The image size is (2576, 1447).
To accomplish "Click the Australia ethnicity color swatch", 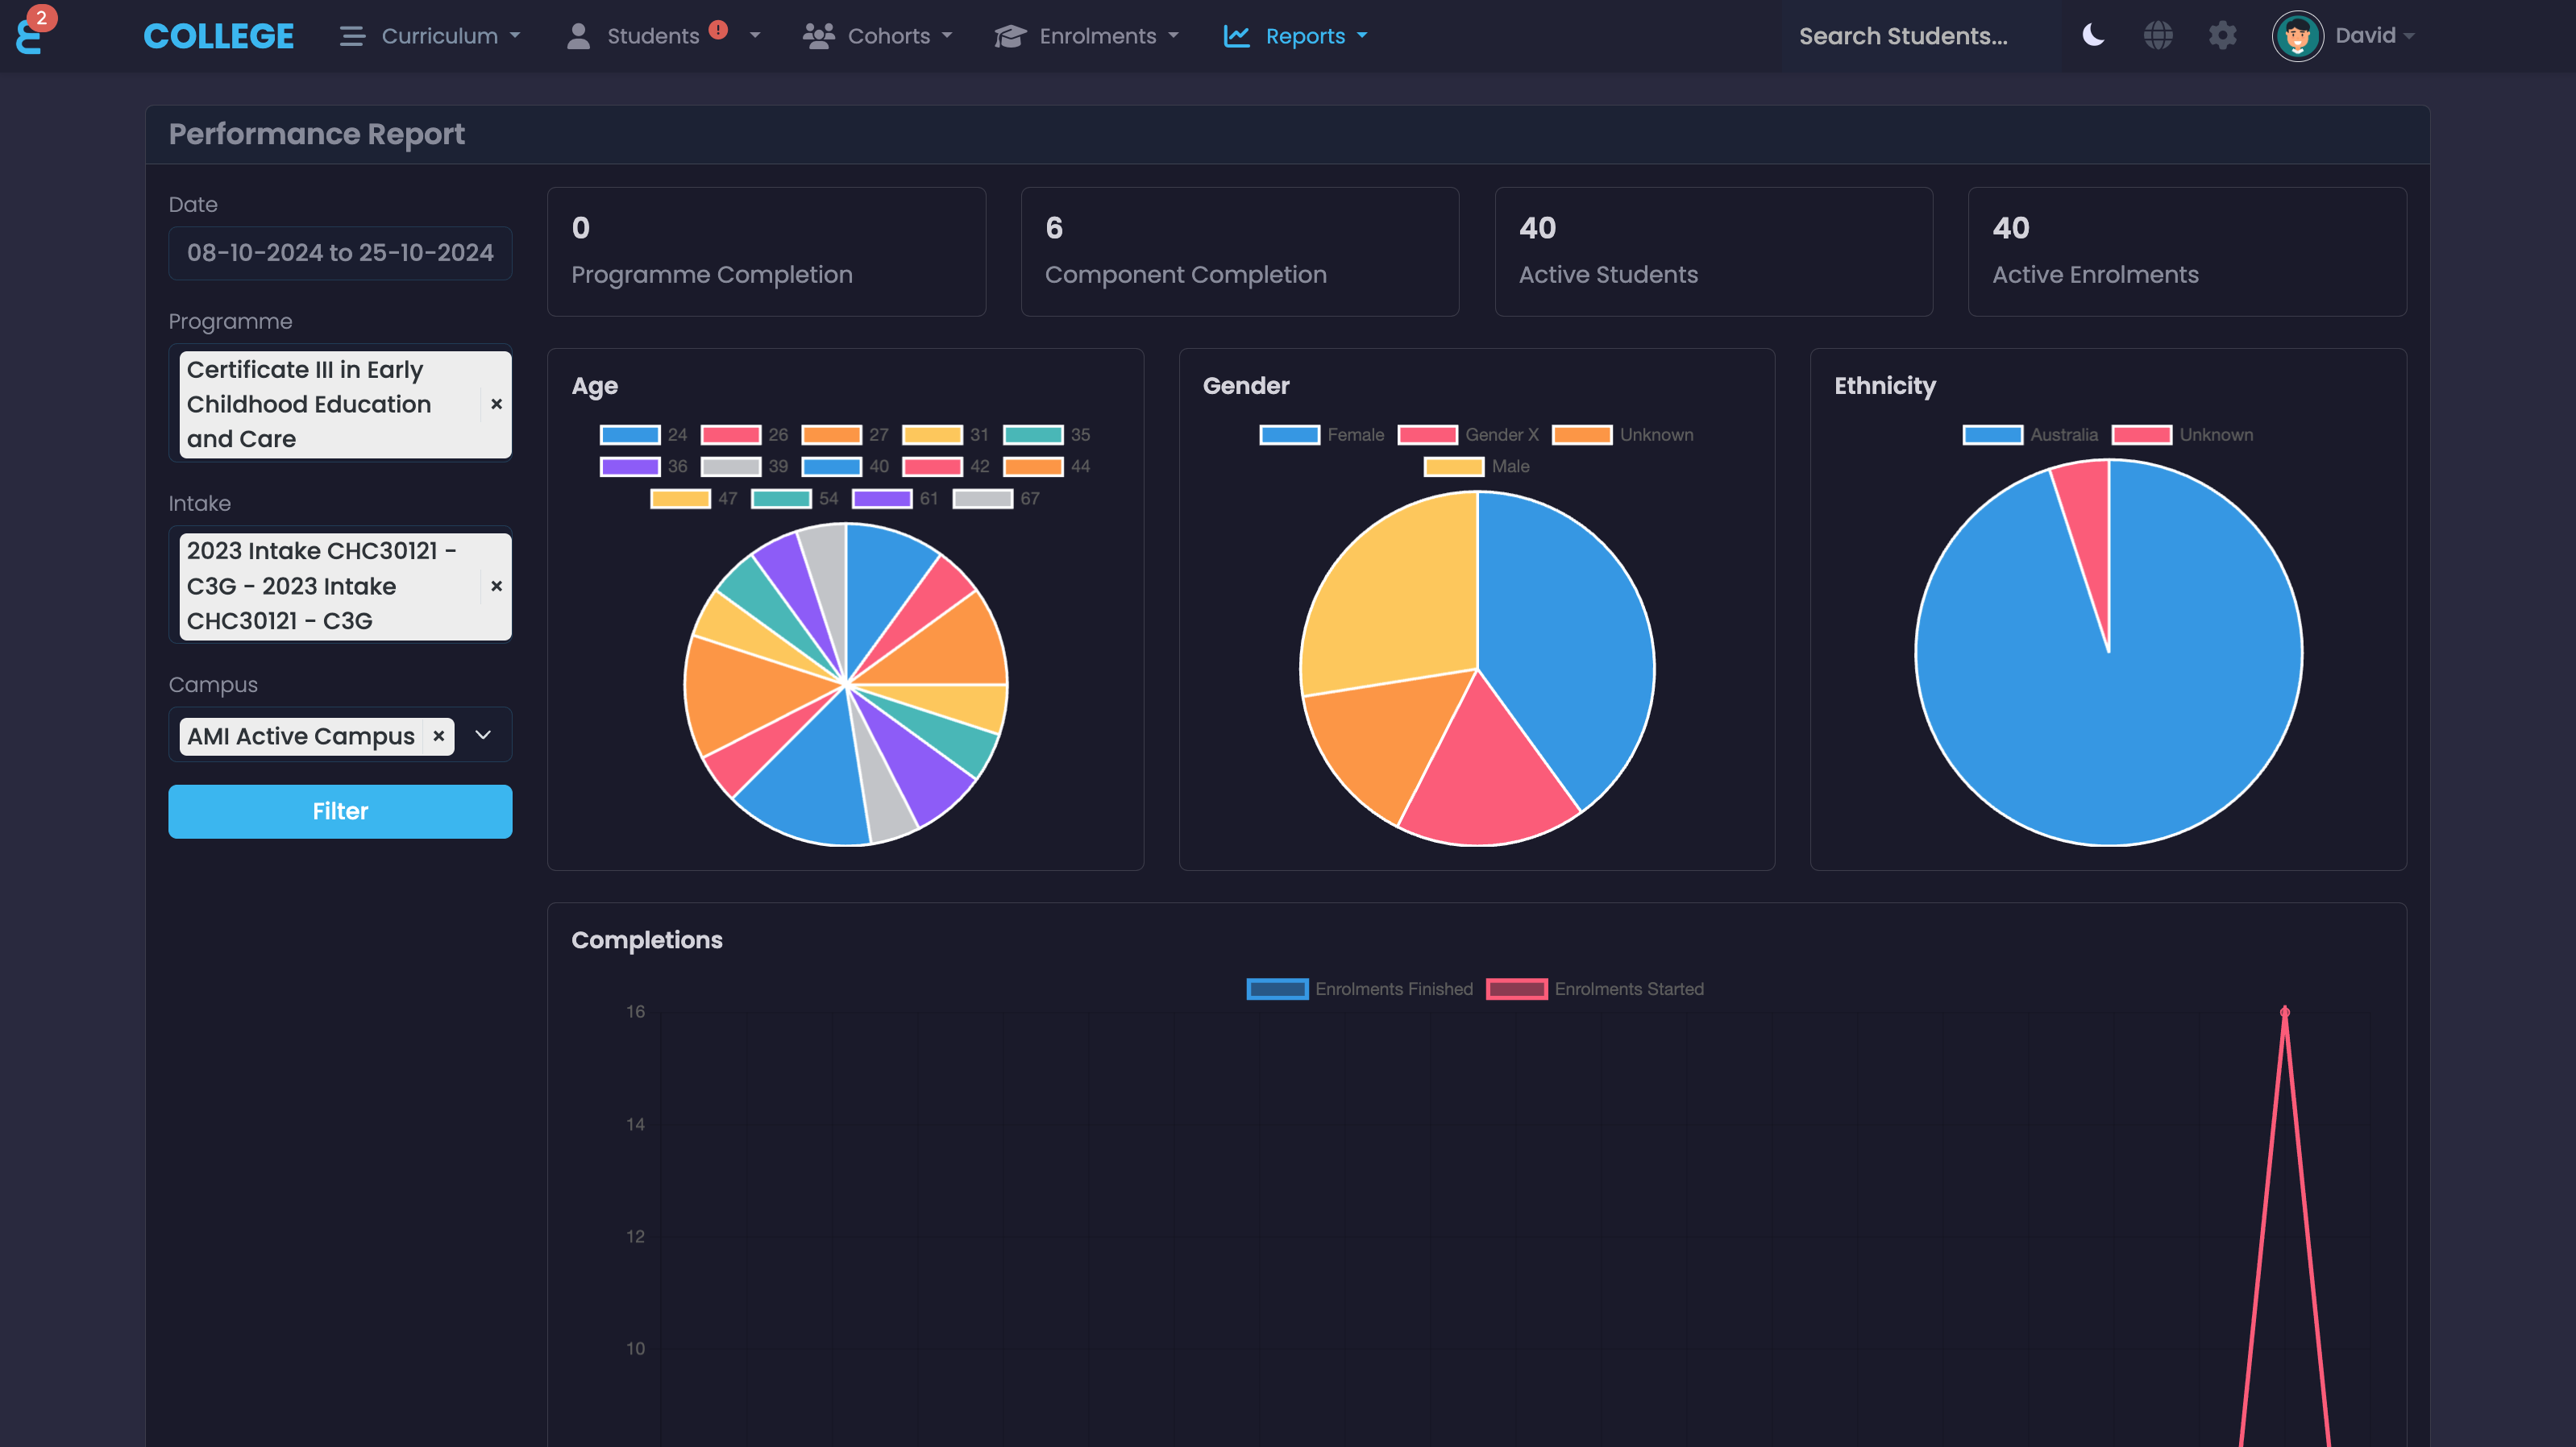I will 1992,435.
